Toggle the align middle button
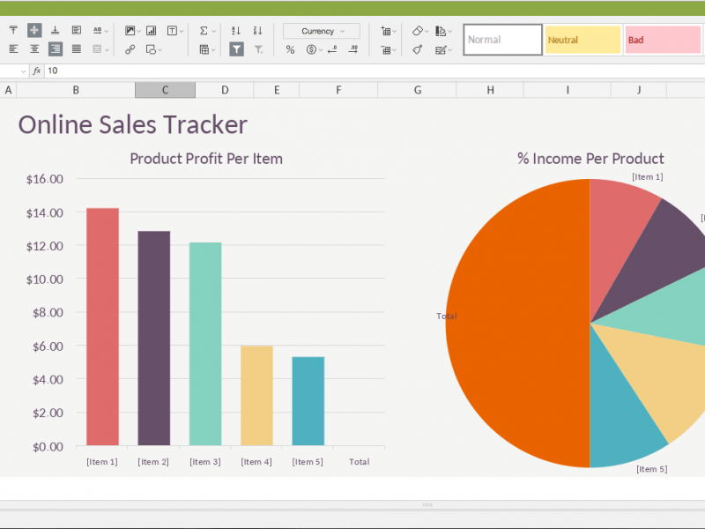 (x=34, y=31)
